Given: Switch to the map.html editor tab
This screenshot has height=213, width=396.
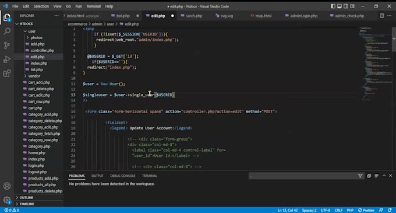Looking at the screenshot, I should click(x=263, y=16).
